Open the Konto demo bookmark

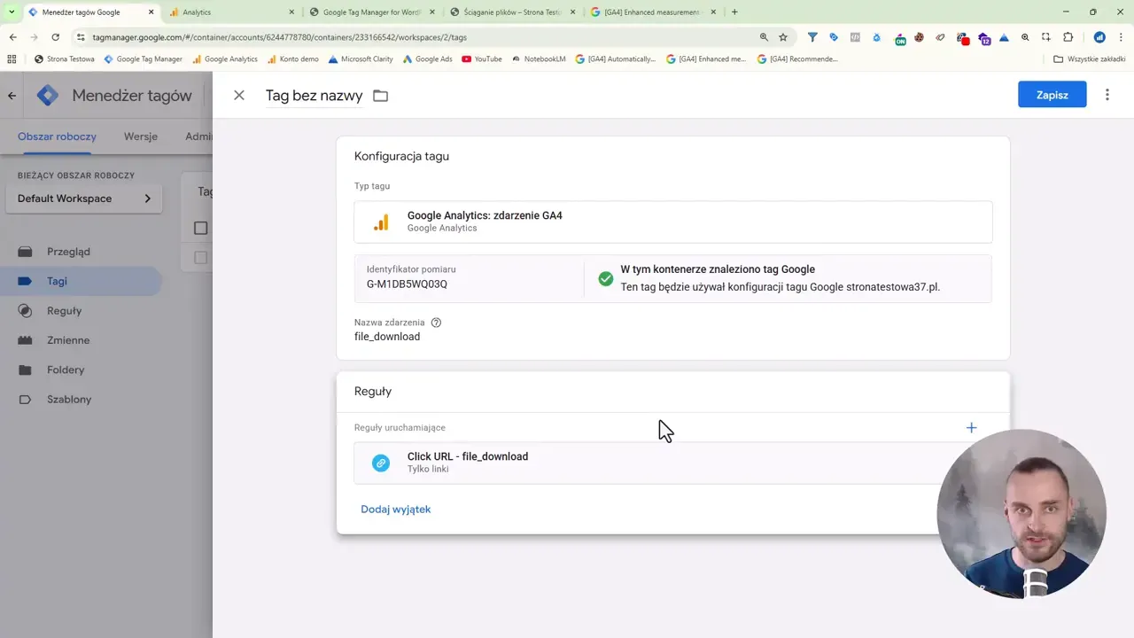tap(293, 59)
